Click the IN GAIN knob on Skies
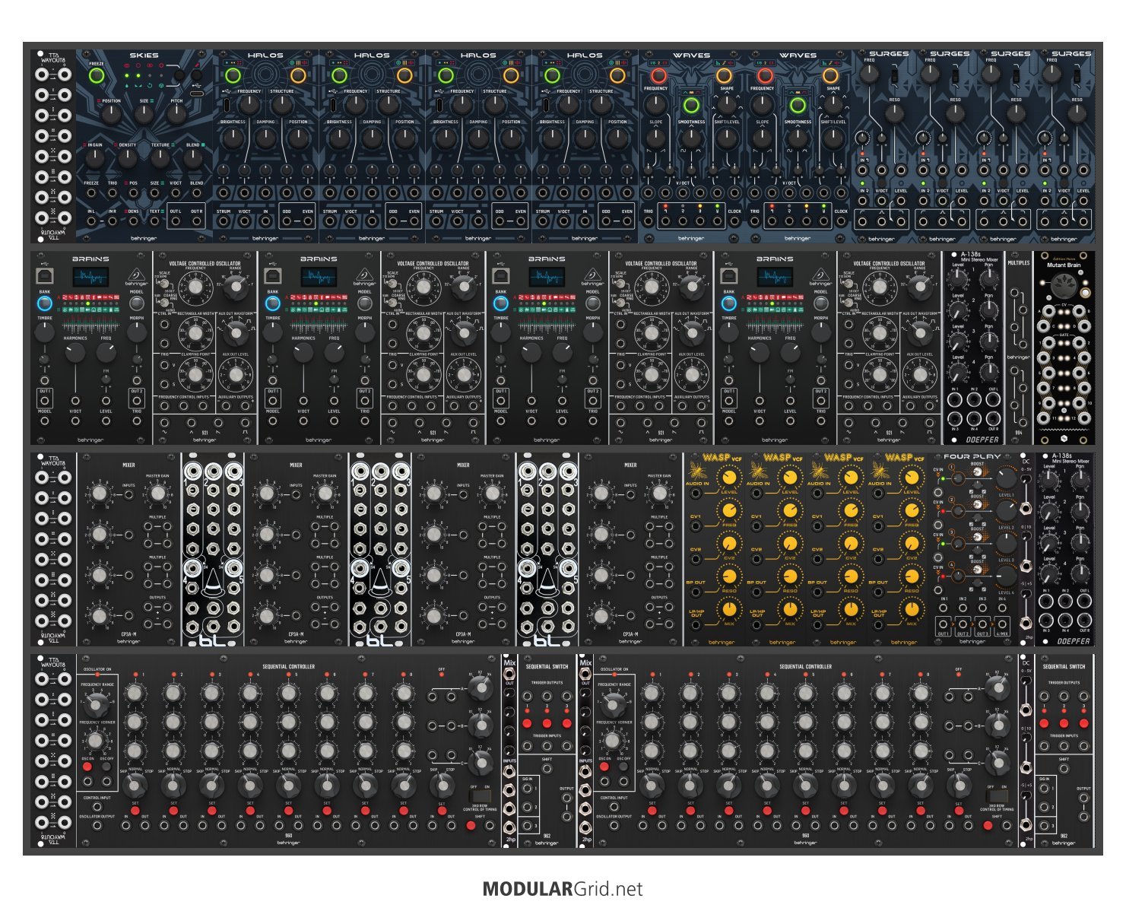 pyautogui.click(x=94, y=158)
